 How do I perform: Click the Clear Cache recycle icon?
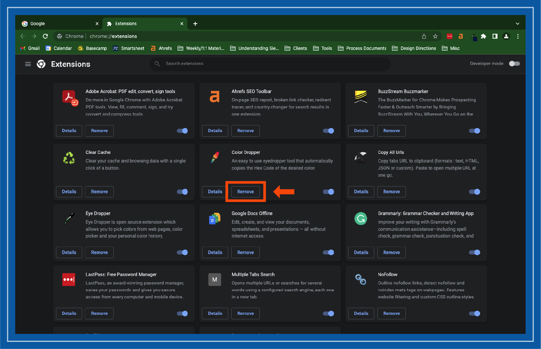click(69, 158)
